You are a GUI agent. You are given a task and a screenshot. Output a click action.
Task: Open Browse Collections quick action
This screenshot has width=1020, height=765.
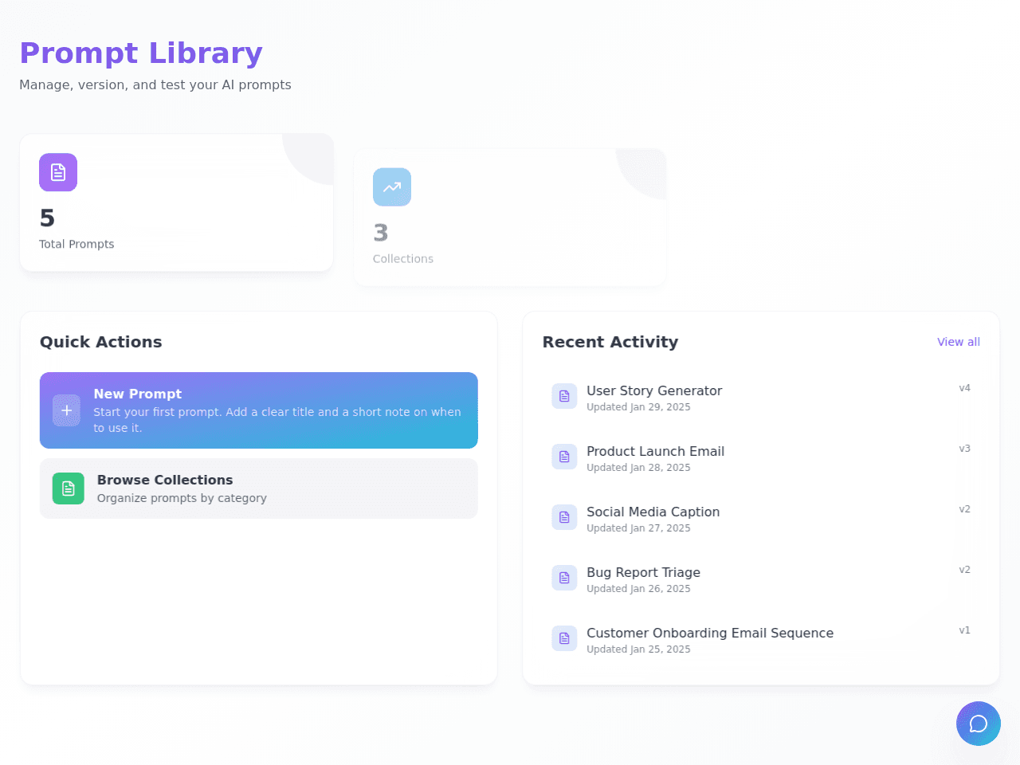[x=259, y=488]
